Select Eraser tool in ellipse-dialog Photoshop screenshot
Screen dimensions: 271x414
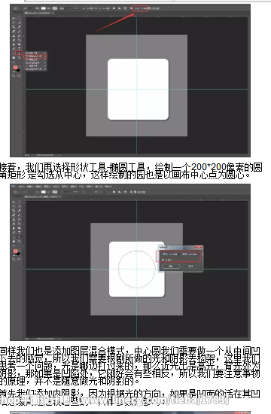click(x=14, y=224)
